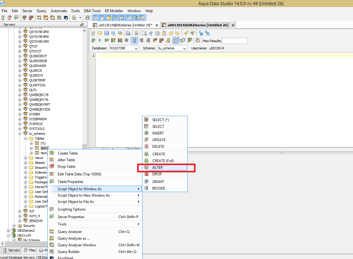This screenshot has width=353, height=259.
Task: Click the Save As floppy icon with dots
Action: click(x=113, y=33)
